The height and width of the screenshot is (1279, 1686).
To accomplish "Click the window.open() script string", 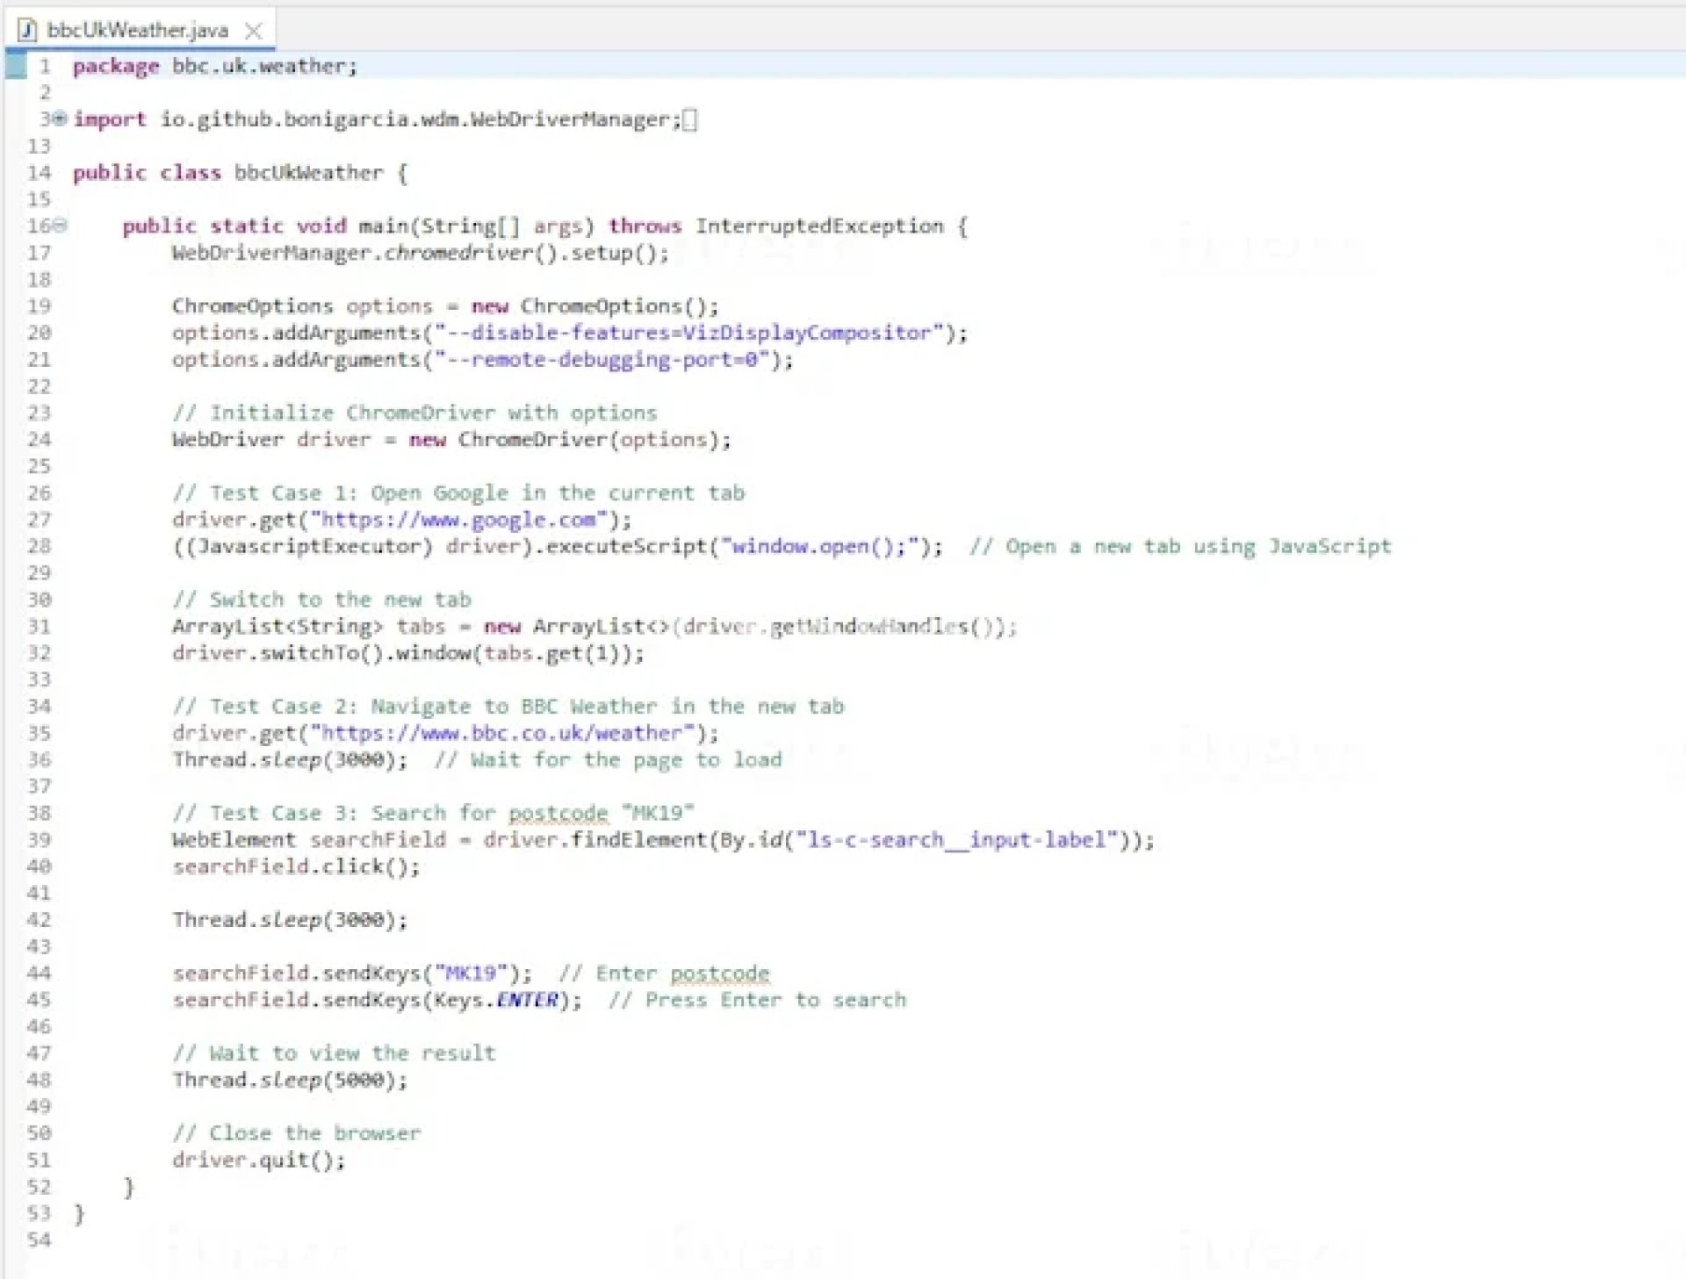I will (x=825, y=546).
